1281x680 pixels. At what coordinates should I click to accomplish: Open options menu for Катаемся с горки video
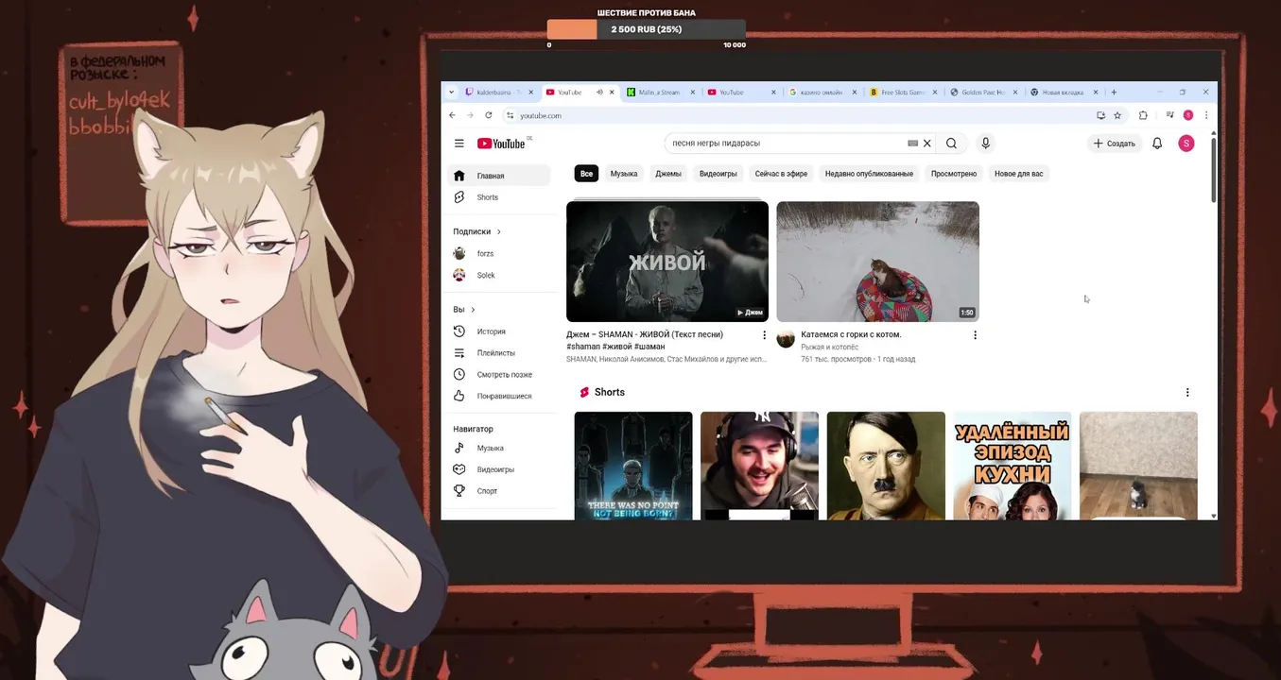click(x=975, y=335)
